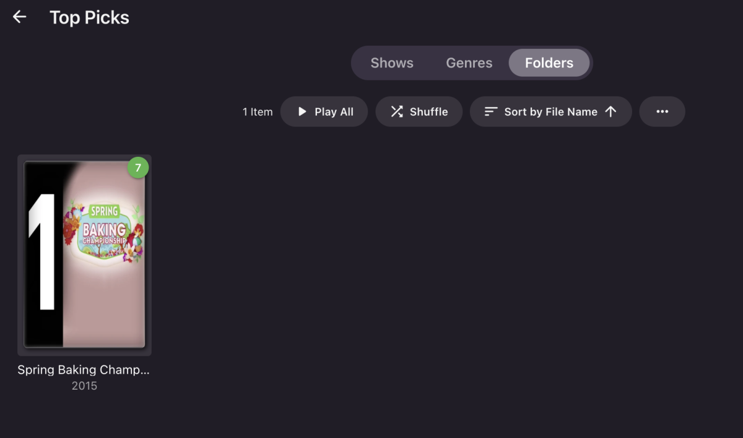Click the play triangle icon in Play All
743x438 pixels.
point(303,112)
